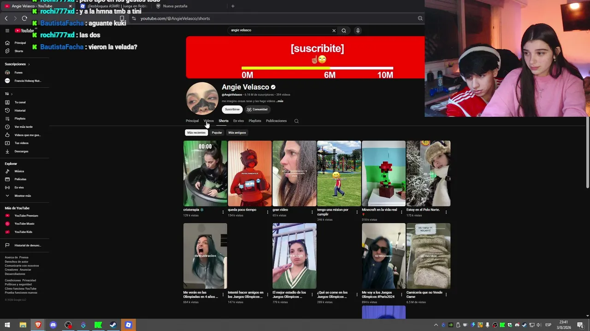Open the YouTube hamburger guide menu
The image size is (590, 331).
pyautogui.click(x=7, y=31)
